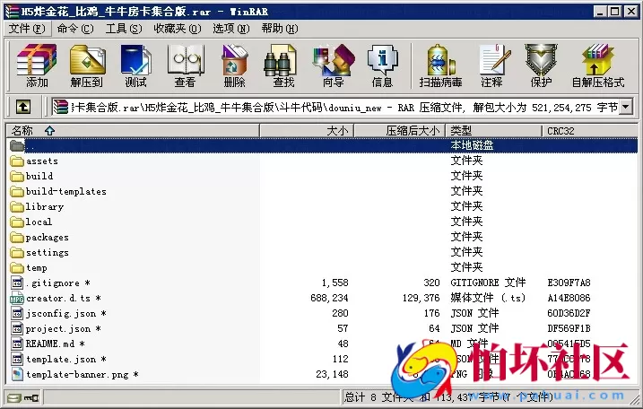Sort by Name (名称) column header
This screenshot has height=409, width=643.
(133, 131)
